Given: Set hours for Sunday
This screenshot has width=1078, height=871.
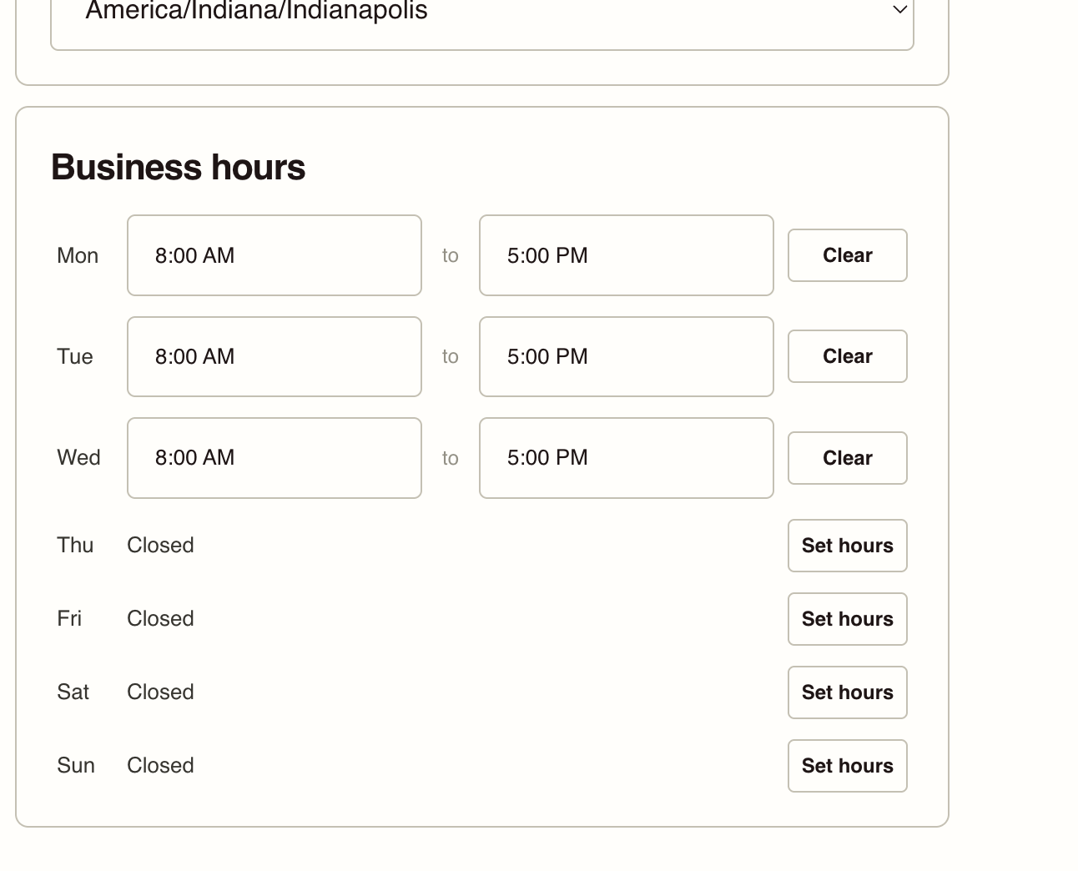Looking at the screenshot, I should pos(847,766).
